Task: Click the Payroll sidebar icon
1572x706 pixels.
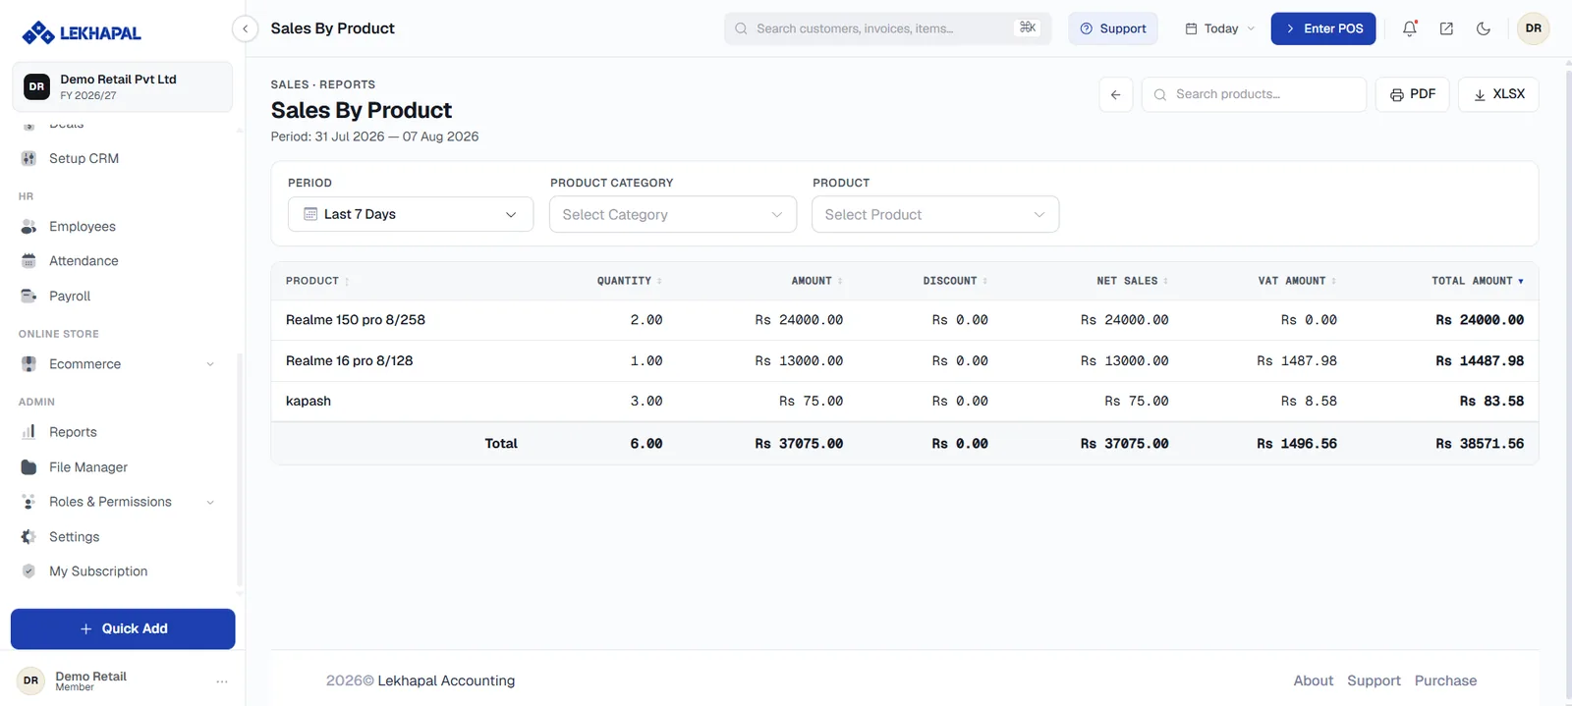Action: 28,296
